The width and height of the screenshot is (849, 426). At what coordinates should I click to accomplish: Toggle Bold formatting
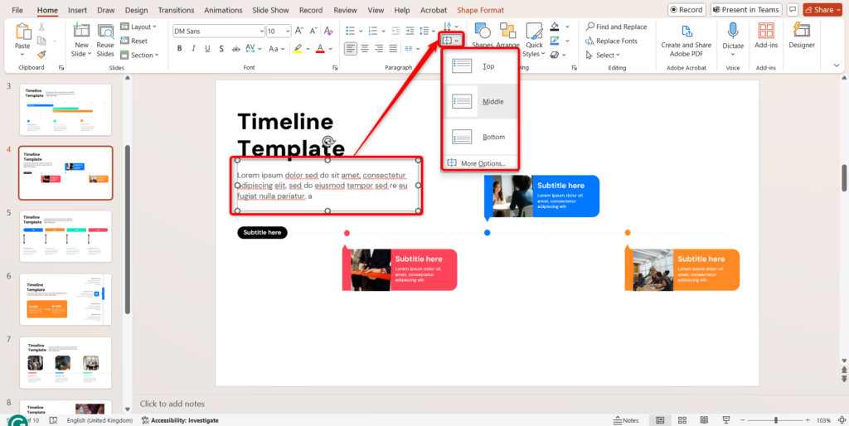(179, 48)
